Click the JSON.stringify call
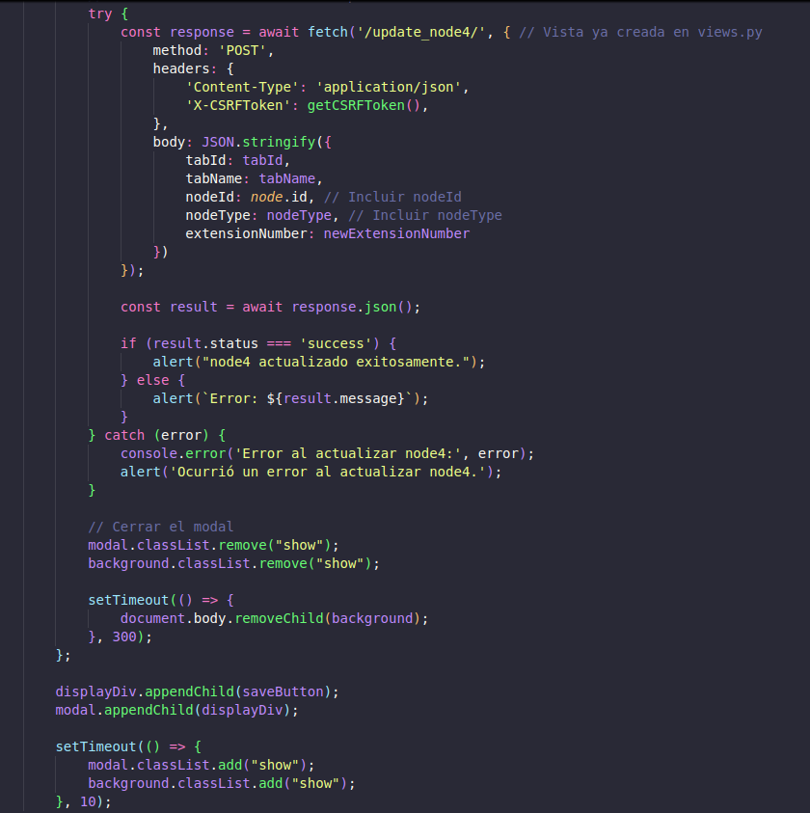Screen dimensions: 810x813 click(266, 142)
